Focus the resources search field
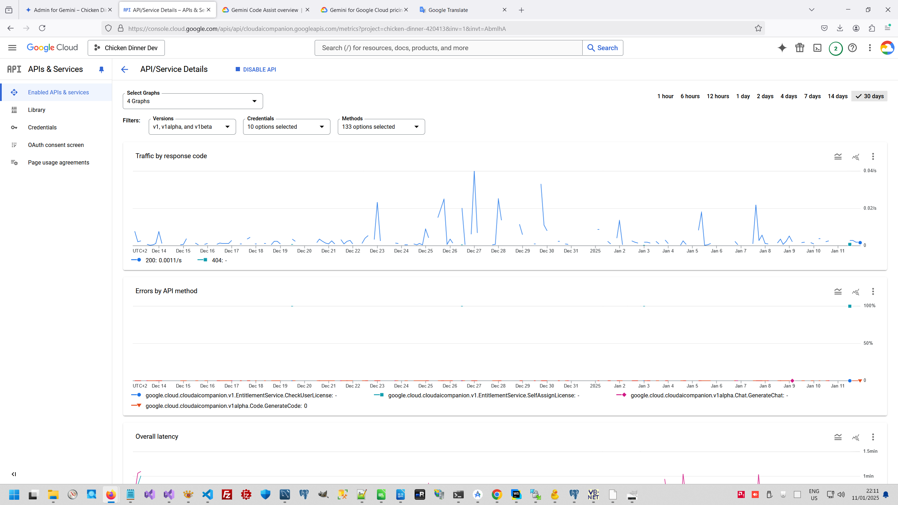898x505 pixels. (448, 48)
